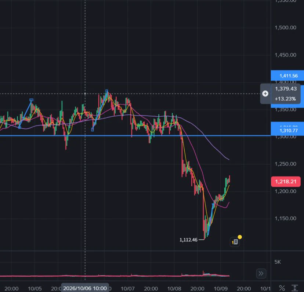Click the 1,200.00 price axis label

[x=285, y=191]
